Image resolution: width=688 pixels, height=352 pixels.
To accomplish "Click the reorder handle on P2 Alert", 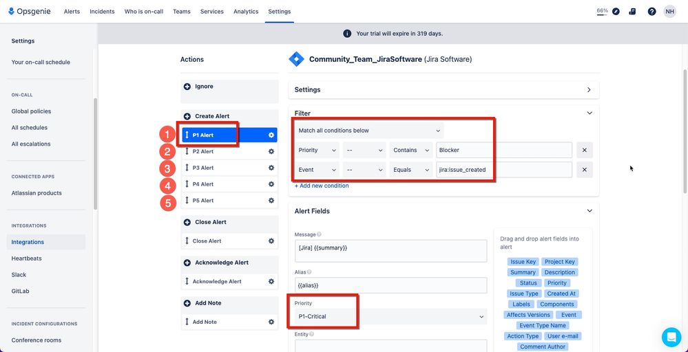I will 187,151.
